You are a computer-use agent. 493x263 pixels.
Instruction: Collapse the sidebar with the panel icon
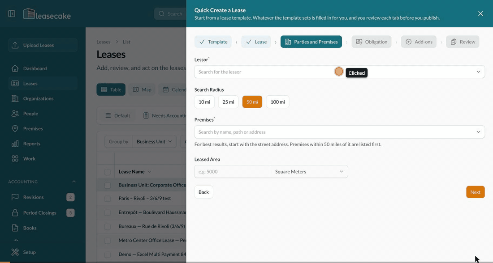coord(12,14)
